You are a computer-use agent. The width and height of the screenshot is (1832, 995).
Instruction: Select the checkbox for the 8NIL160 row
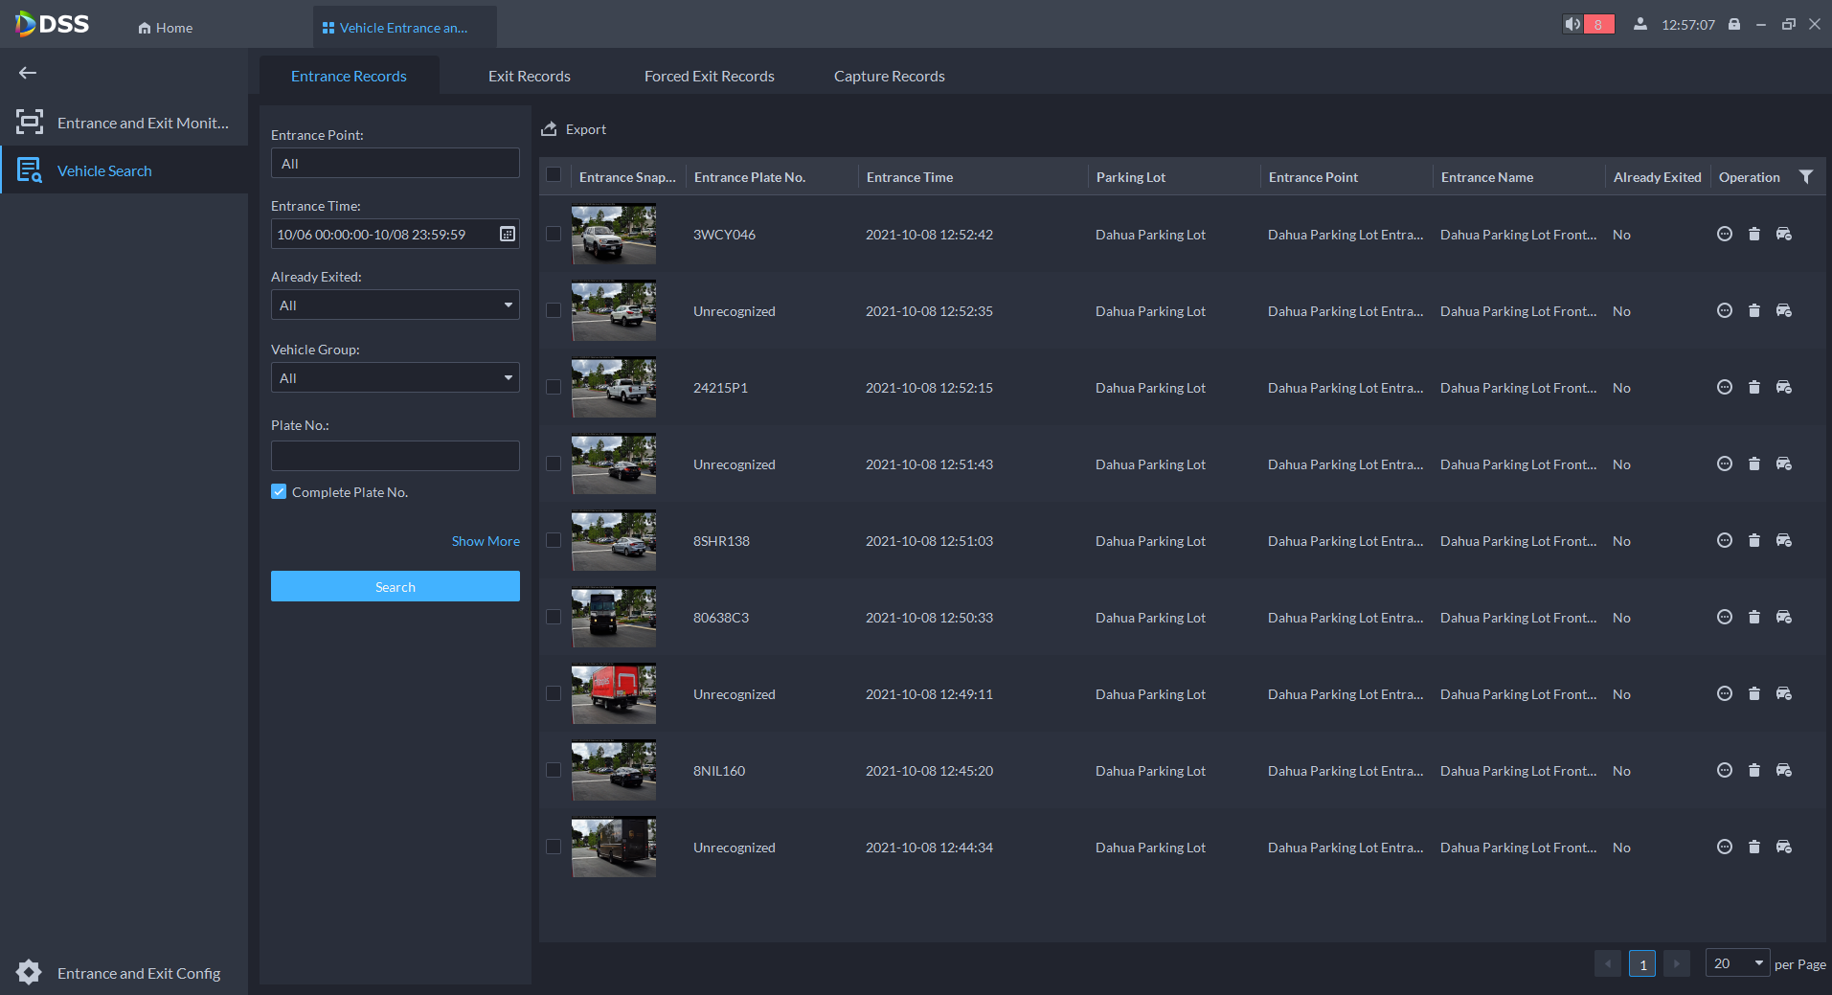pyautogui.click(x=554, y=771)
